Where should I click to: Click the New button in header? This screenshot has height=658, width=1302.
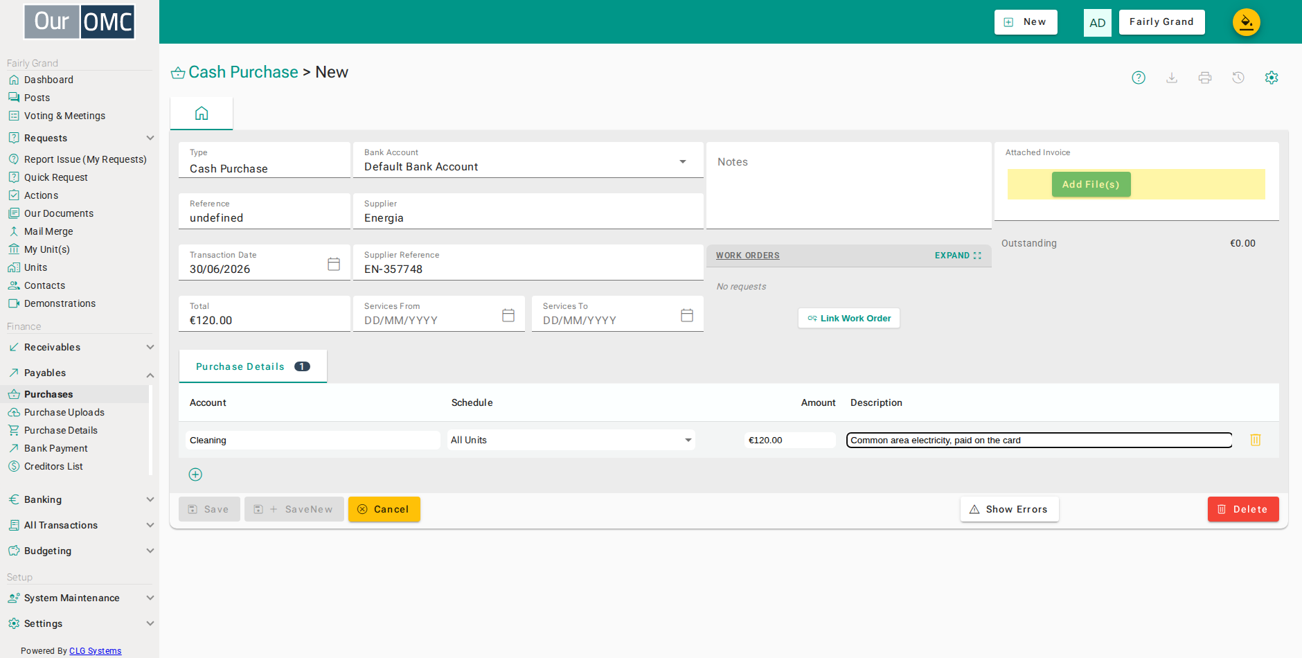coord(1026,22)
